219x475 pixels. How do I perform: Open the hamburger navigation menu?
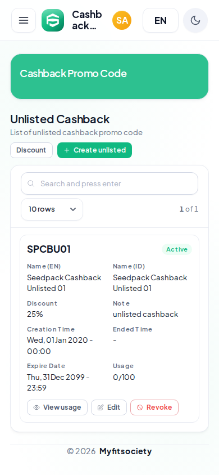pos(24,20)
